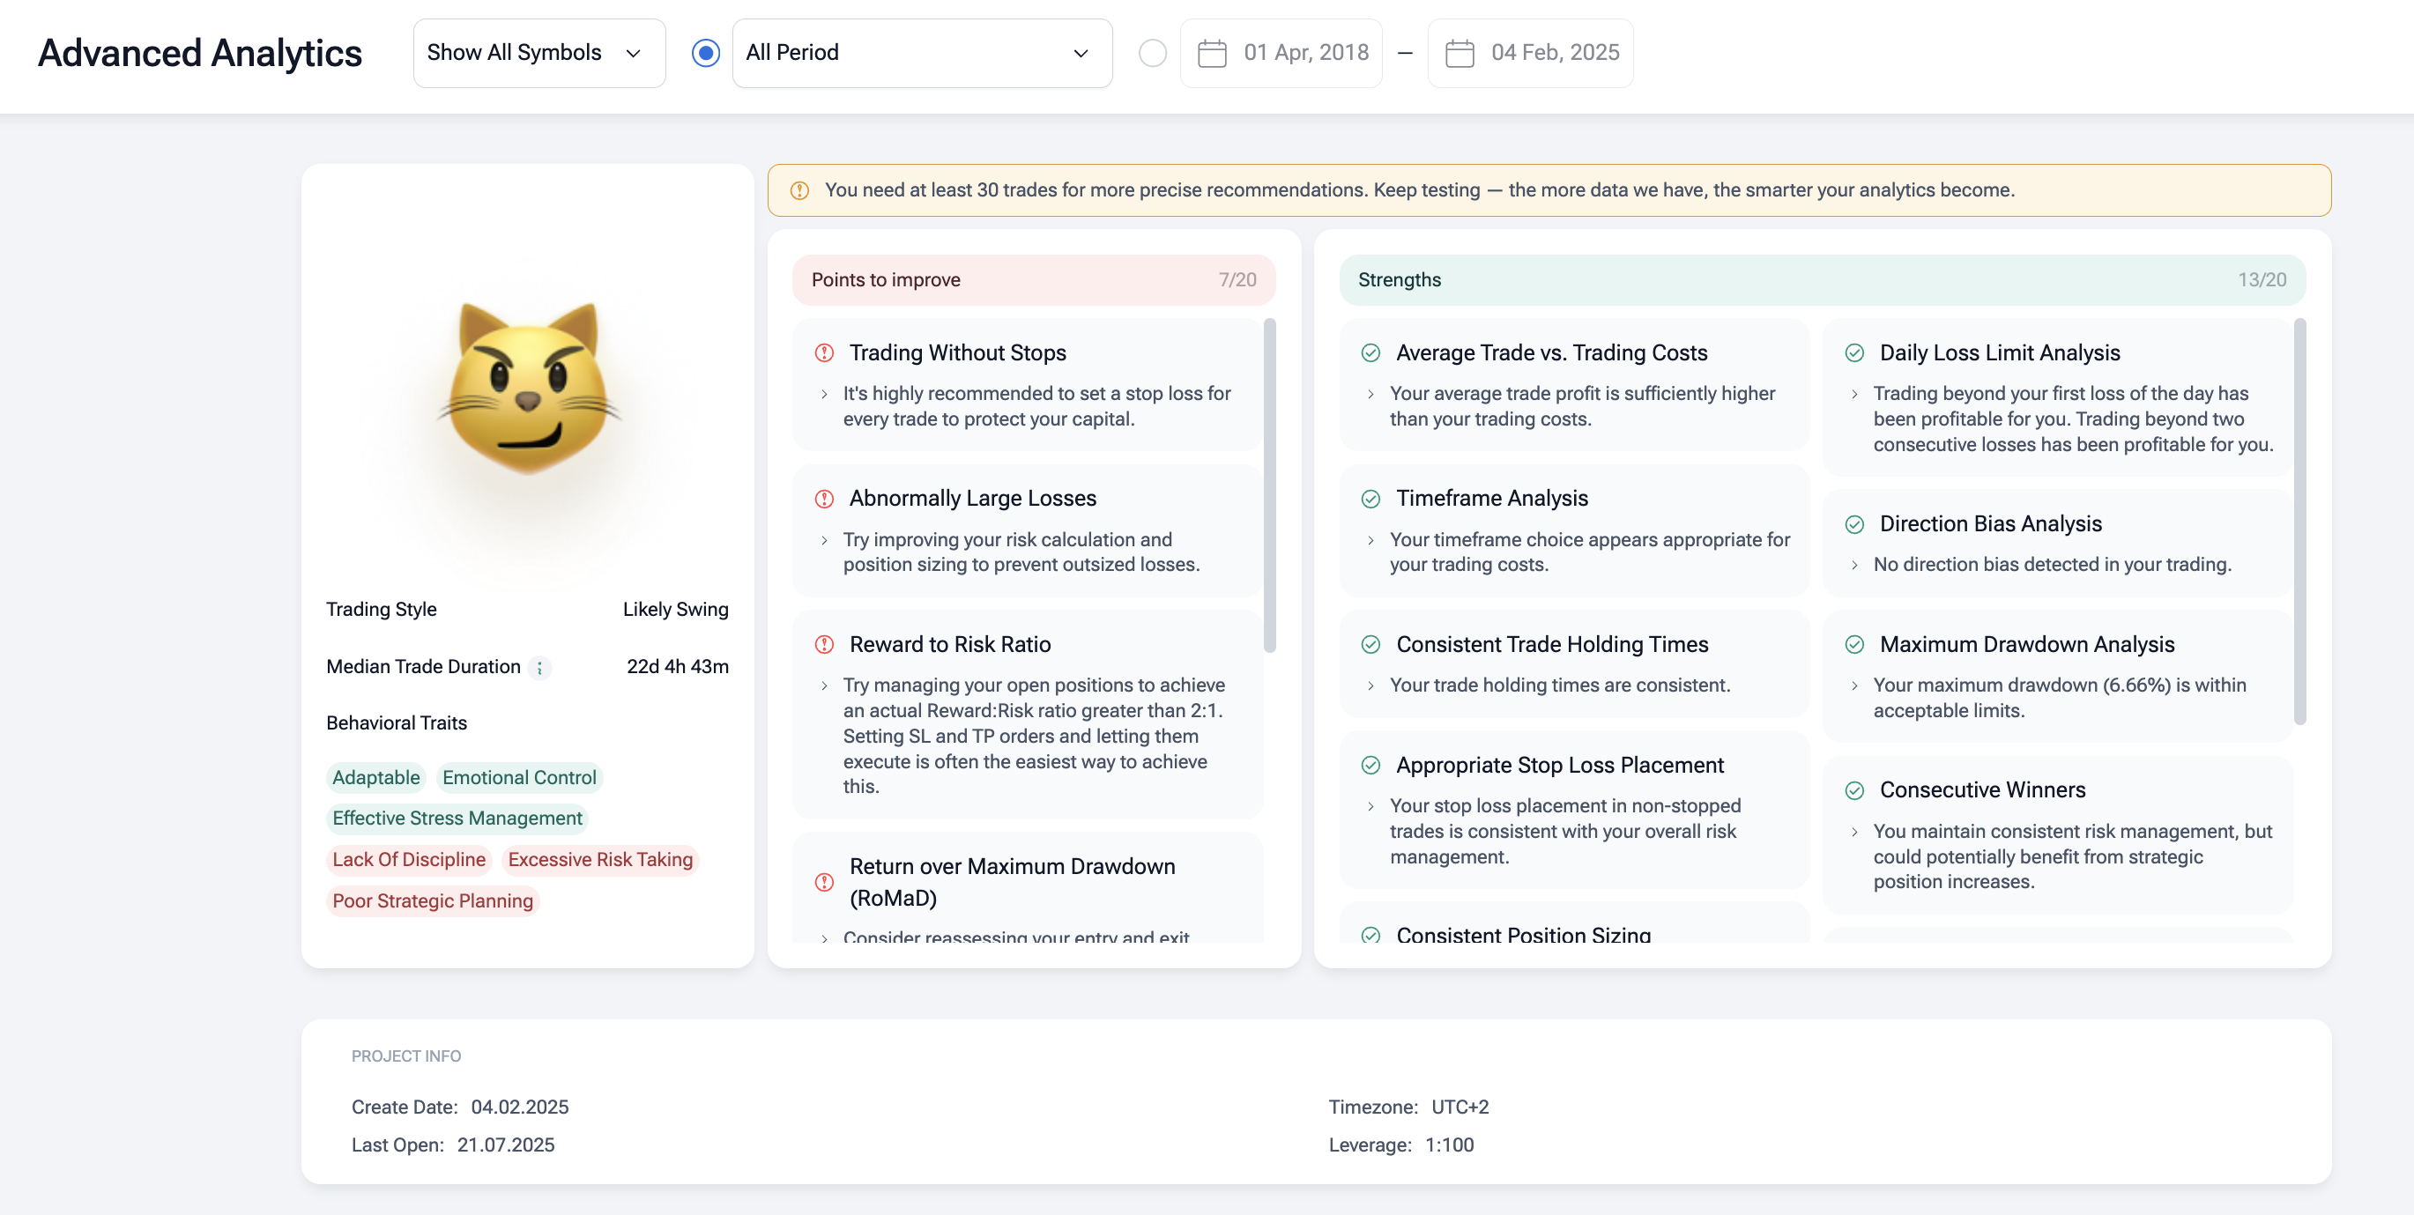Select the All Period radio button
This screenshot has height=1215, width=2414.
pyautogui.click(x=706, y=54)
